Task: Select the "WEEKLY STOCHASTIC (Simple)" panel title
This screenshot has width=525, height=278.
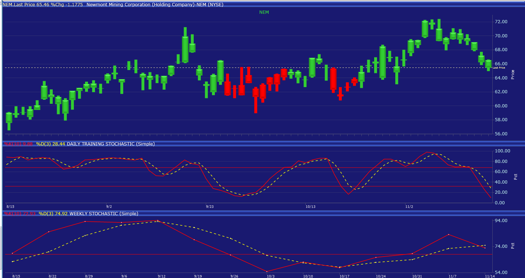Action: 104,214
